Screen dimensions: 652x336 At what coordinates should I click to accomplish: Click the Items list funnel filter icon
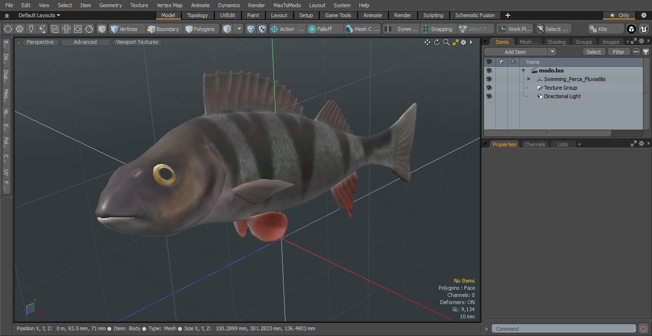pos(646,52)
